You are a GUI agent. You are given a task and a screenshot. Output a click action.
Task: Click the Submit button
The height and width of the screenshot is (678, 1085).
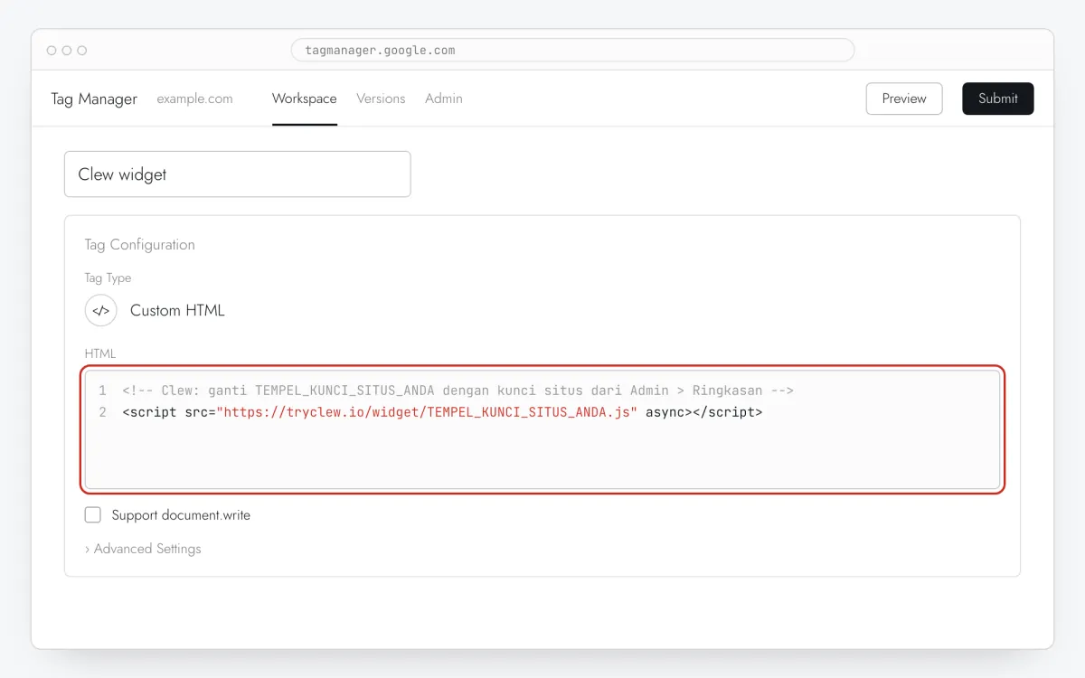(998, 99)
